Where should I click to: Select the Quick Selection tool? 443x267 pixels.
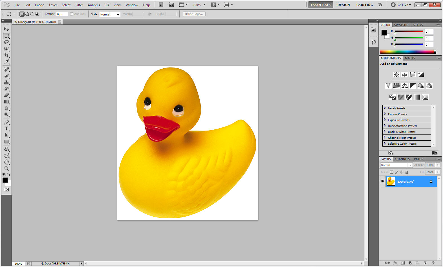coord(6,49)
